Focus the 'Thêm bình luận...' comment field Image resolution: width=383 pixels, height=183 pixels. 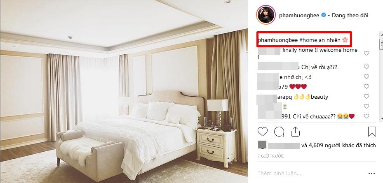pos(310,174)
